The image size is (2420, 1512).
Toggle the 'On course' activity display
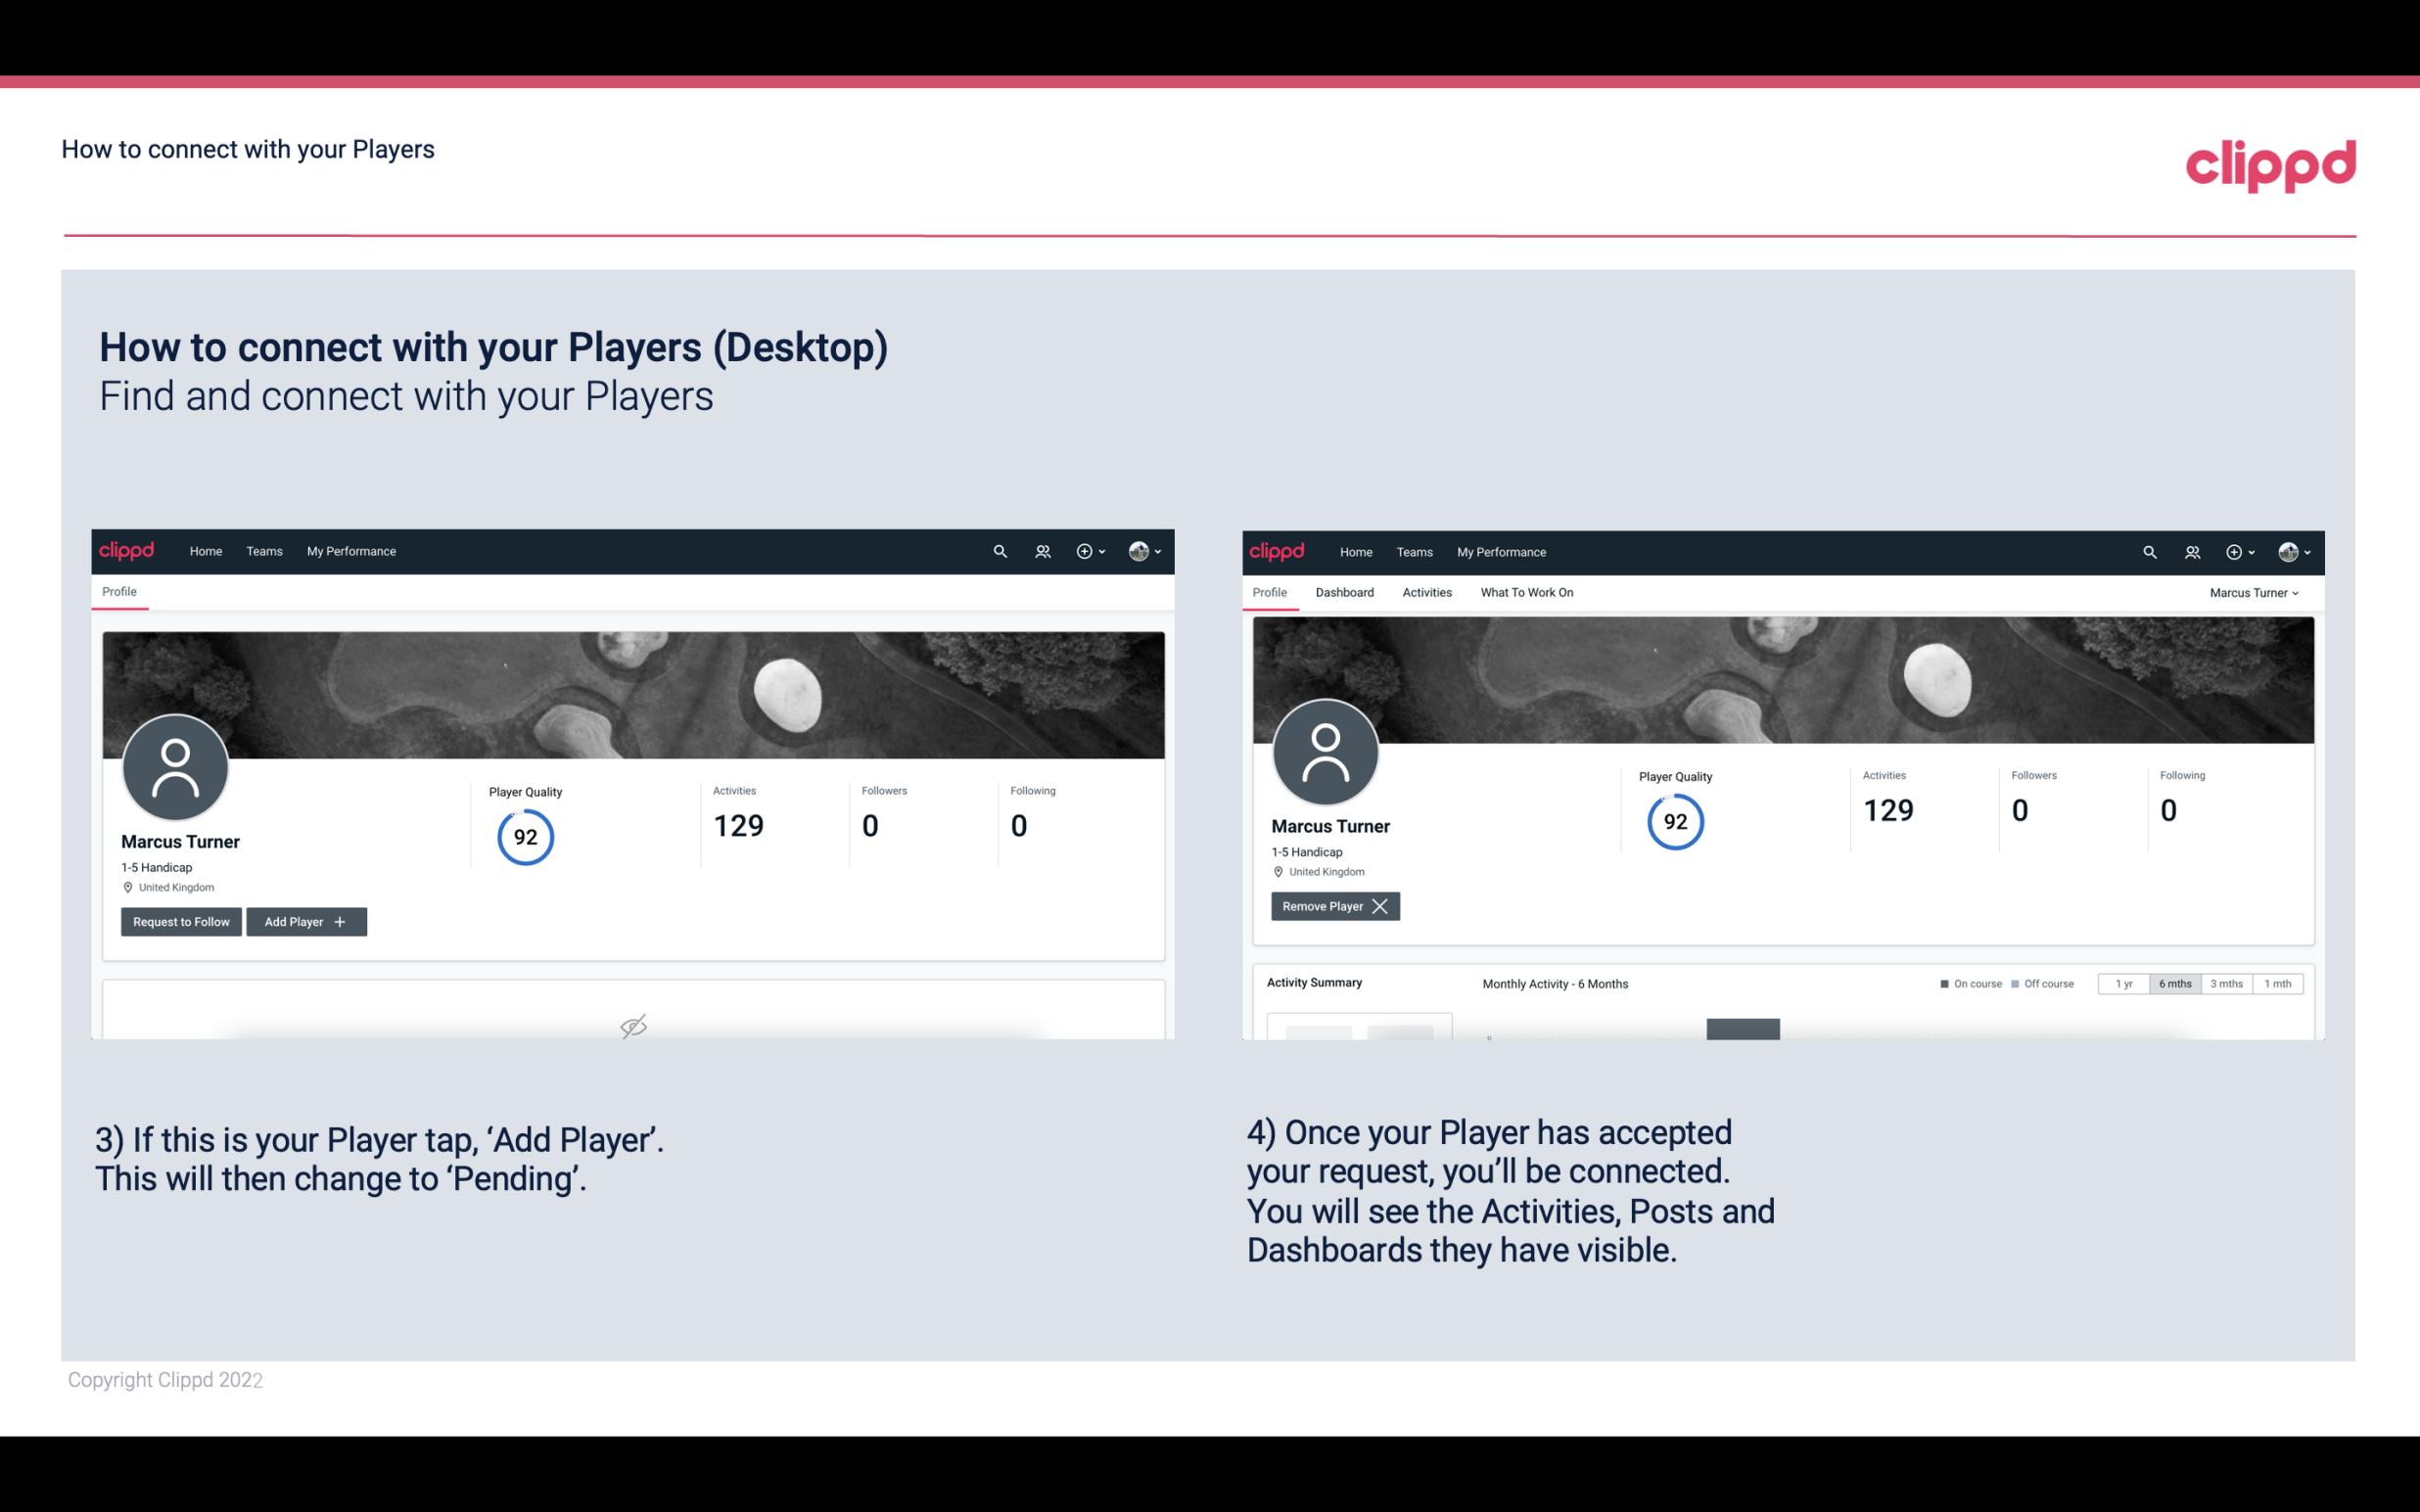(1965, 983)
